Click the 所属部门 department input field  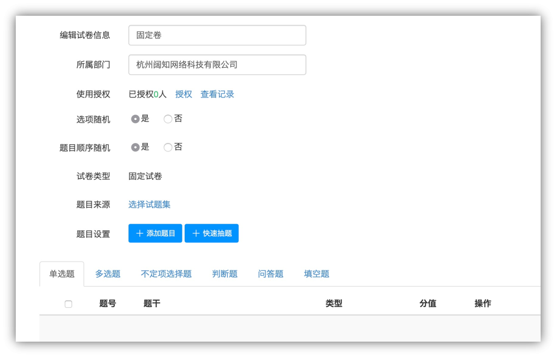pyautogui.click(x=217, y=65)
